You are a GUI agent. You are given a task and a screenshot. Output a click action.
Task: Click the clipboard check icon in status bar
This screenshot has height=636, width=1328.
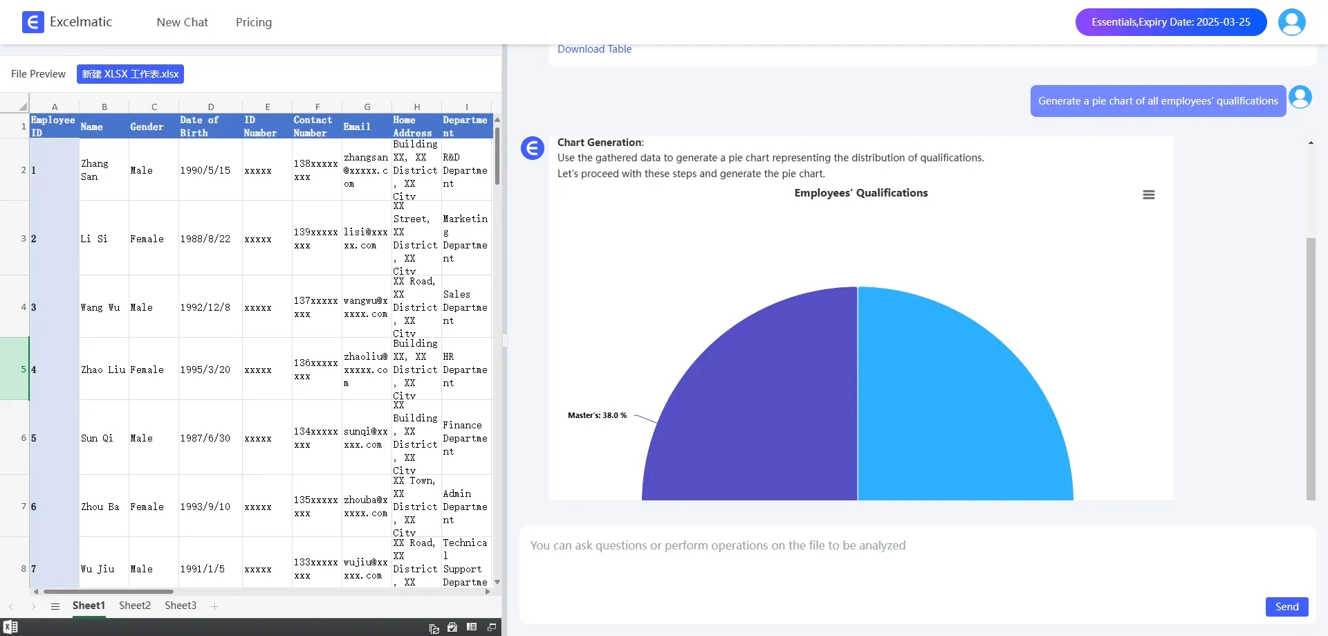(x=452, y=627)
